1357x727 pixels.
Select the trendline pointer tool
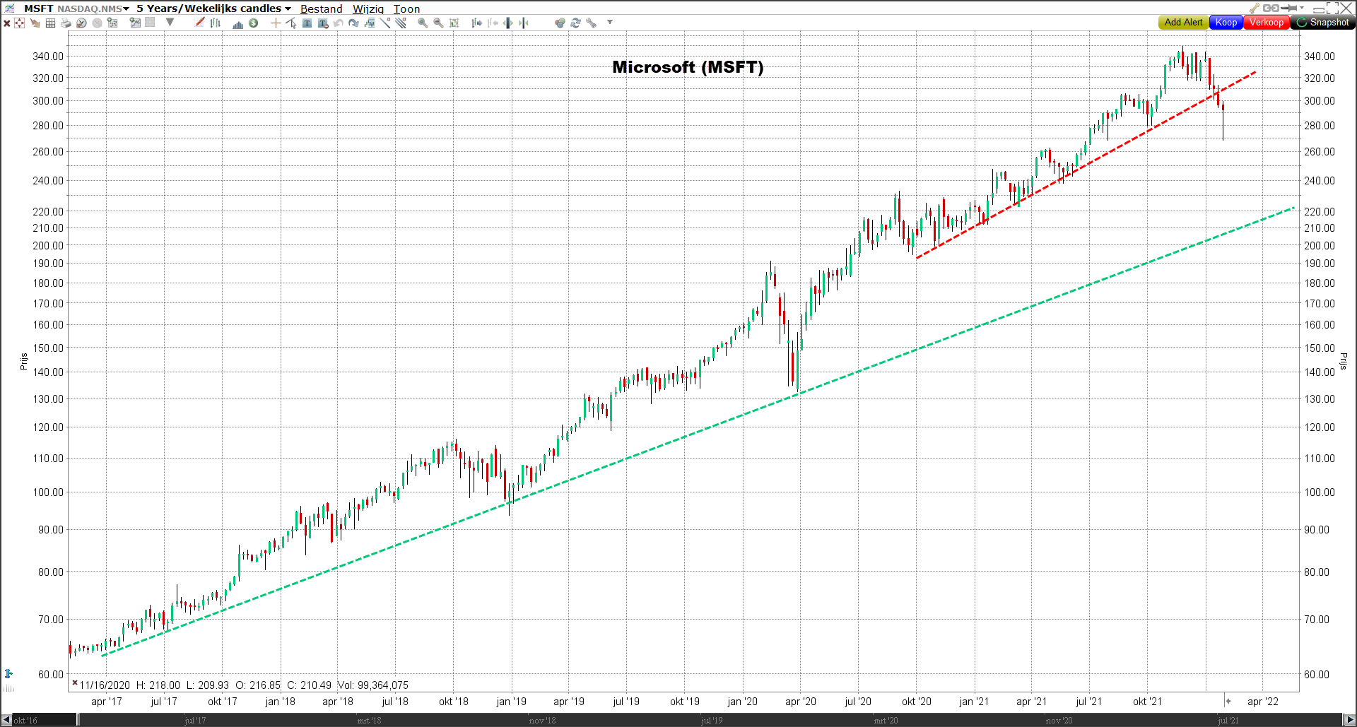tap(290, 23)
